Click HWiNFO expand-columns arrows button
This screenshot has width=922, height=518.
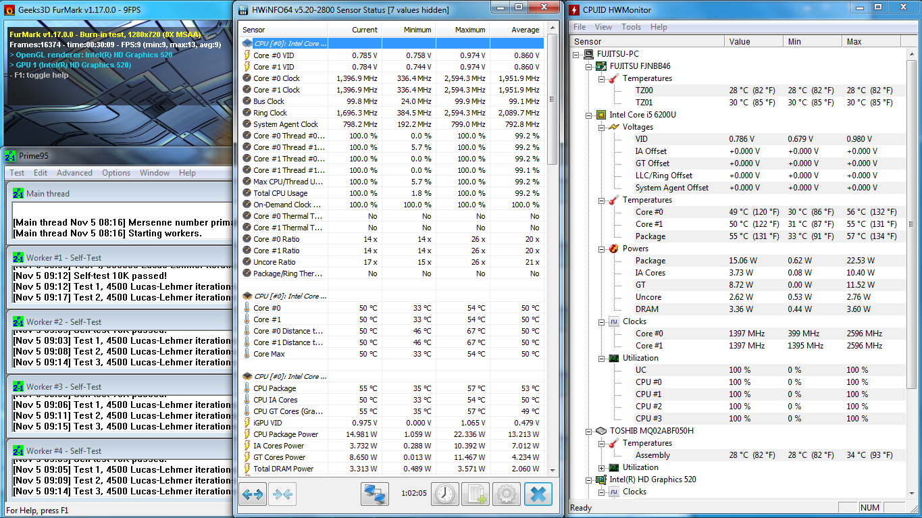pyautogui.click(x=253, y=494)
